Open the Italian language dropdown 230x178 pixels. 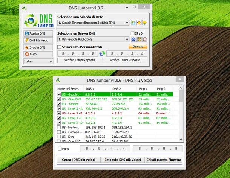pos(38,61)
